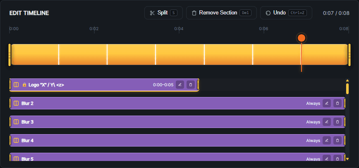Screen dimensions: 359x168
Task: Click the panel icon on the Blur 3 row
Action: coord(16,122)
